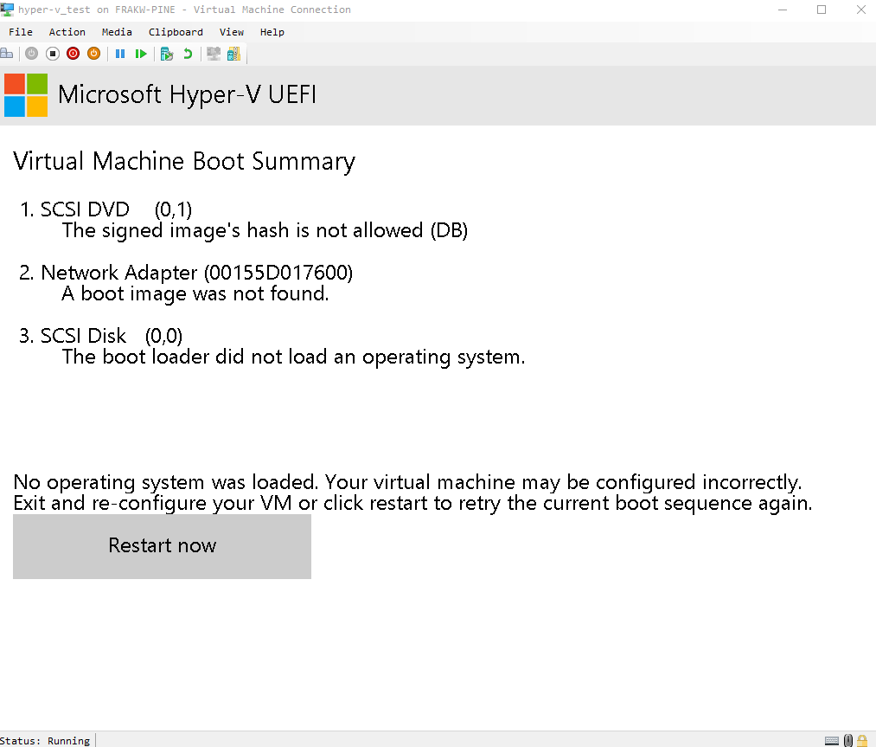Screen dimensions: 876x747
Task: Click the Microsoft four-color logo
Action: pos(26,95)
